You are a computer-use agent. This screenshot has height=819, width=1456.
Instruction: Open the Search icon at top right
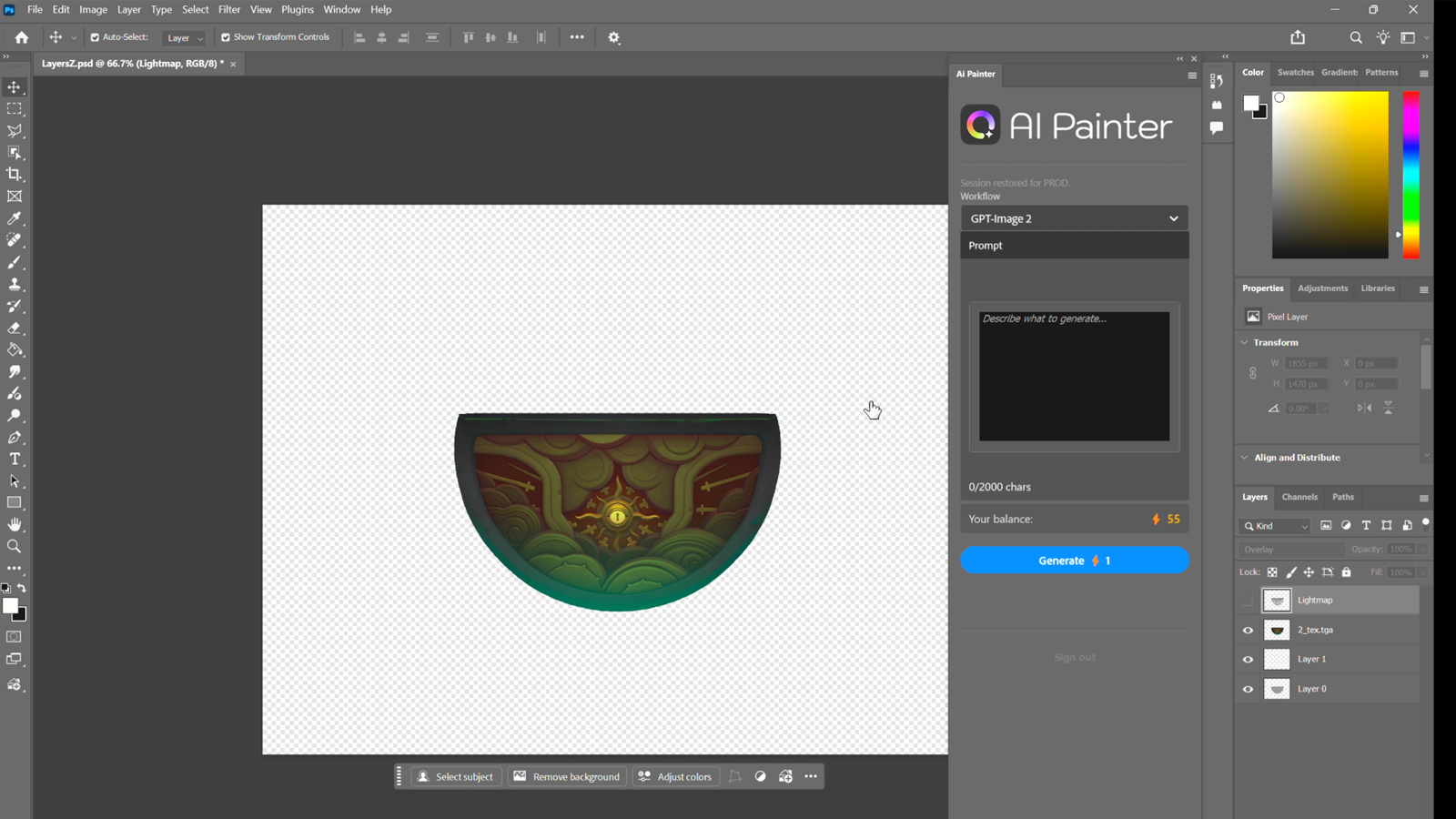pyautogui.click(x=1356, y=37)
